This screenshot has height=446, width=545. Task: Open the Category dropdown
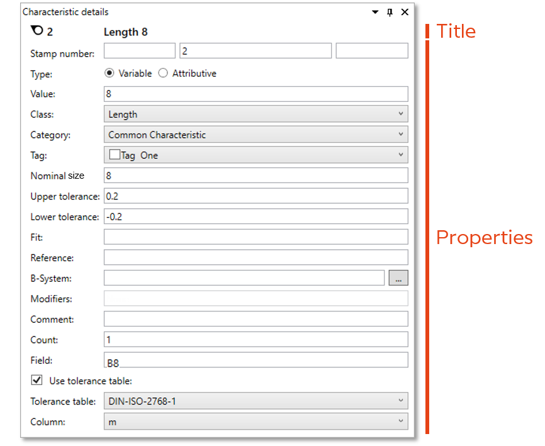(256, 134)
